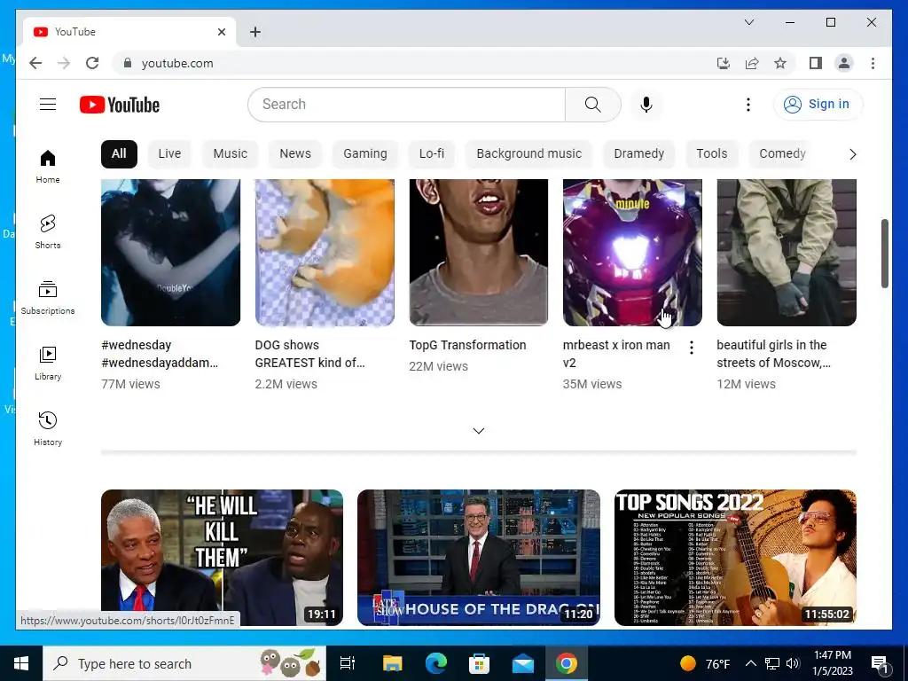Screen dimensions: 908x681
Task: Bookmark this page with star icon
Action: 780,63
